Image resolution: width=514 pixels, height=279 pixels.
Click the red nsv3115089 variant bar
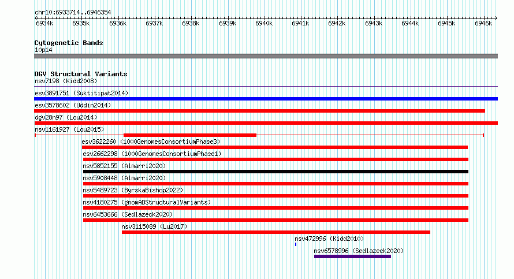276,232
